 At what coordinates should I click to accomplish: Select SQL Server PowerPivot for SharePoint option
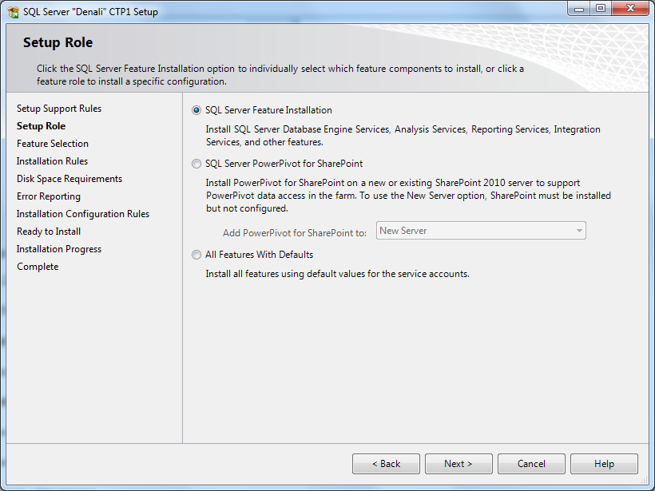pyautogui.click(x=196, y=164)
